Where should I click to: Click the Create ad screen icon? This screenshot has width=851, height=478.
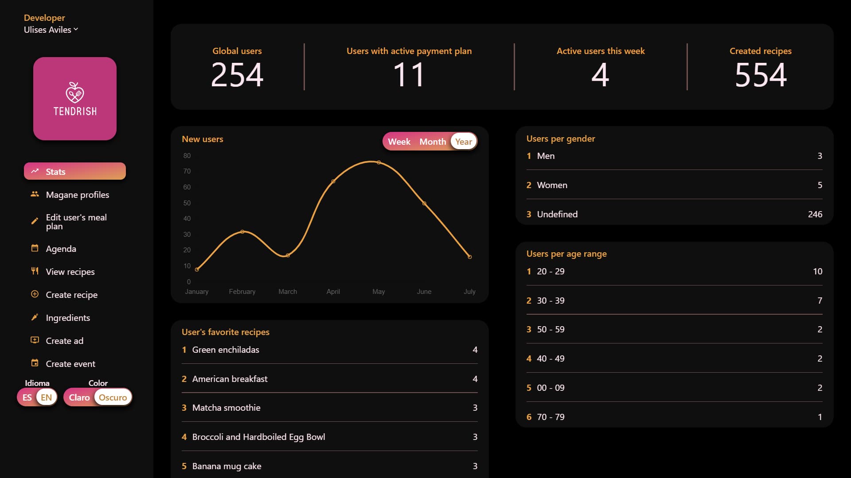click(x=35, y=340)
